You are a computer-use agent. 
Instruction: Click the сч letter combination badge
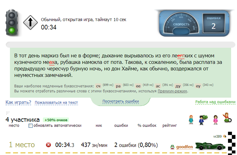(x=98, y=86)
